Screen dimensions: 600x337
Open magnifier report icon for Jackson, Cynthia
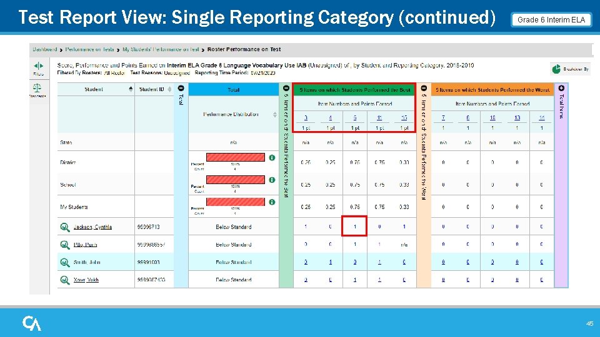[65, 227]
